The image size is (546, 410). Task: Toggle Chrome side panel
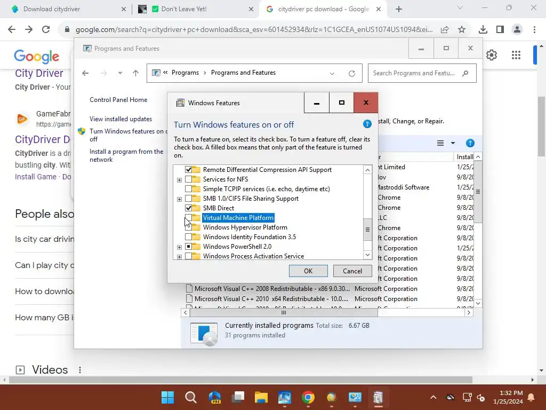click(500, 30)
